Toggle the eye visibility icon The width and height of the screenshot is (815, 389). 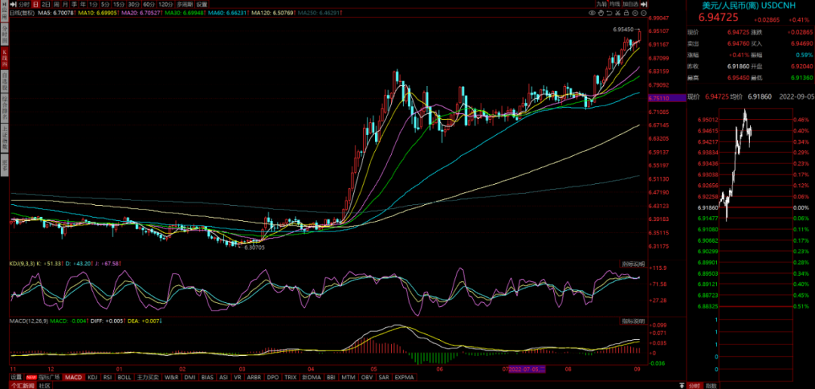(x=592, y=13)
